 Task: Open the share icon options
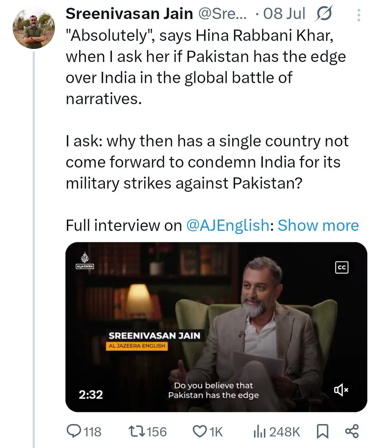pyautogui.click(x=352, y=432)
